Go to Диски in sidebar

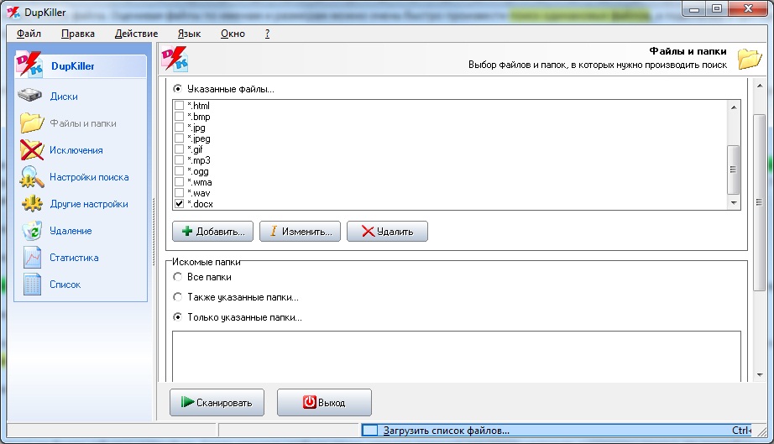click(64, 97)
